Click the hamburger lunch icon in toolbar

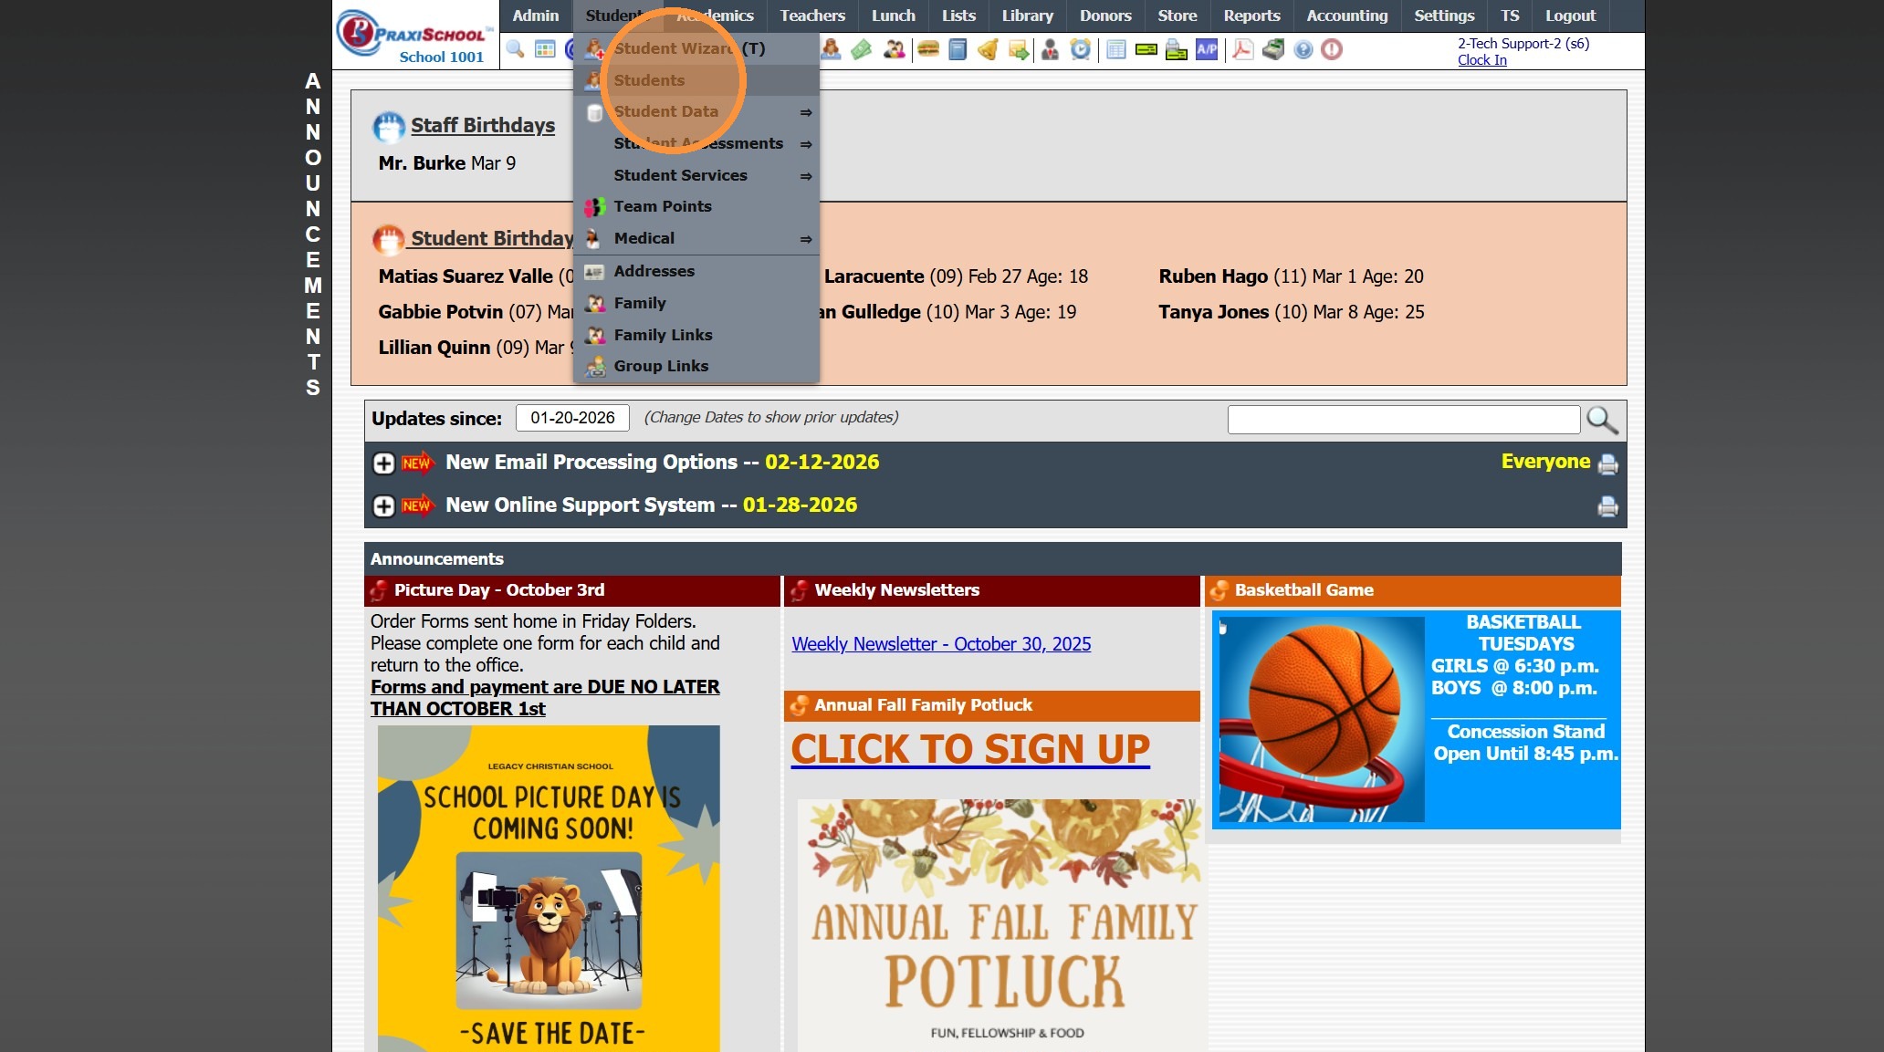(x=928, y=49)
